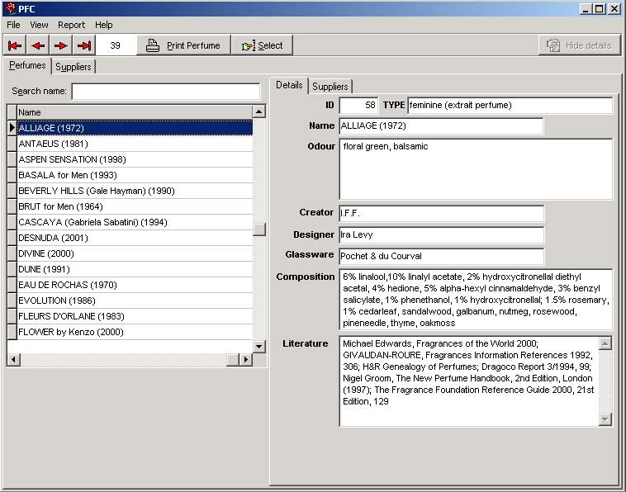Select EAU DE ROCHAS (1970) row
The width and height of the screenshot is (626, 492).
point(135,285)
